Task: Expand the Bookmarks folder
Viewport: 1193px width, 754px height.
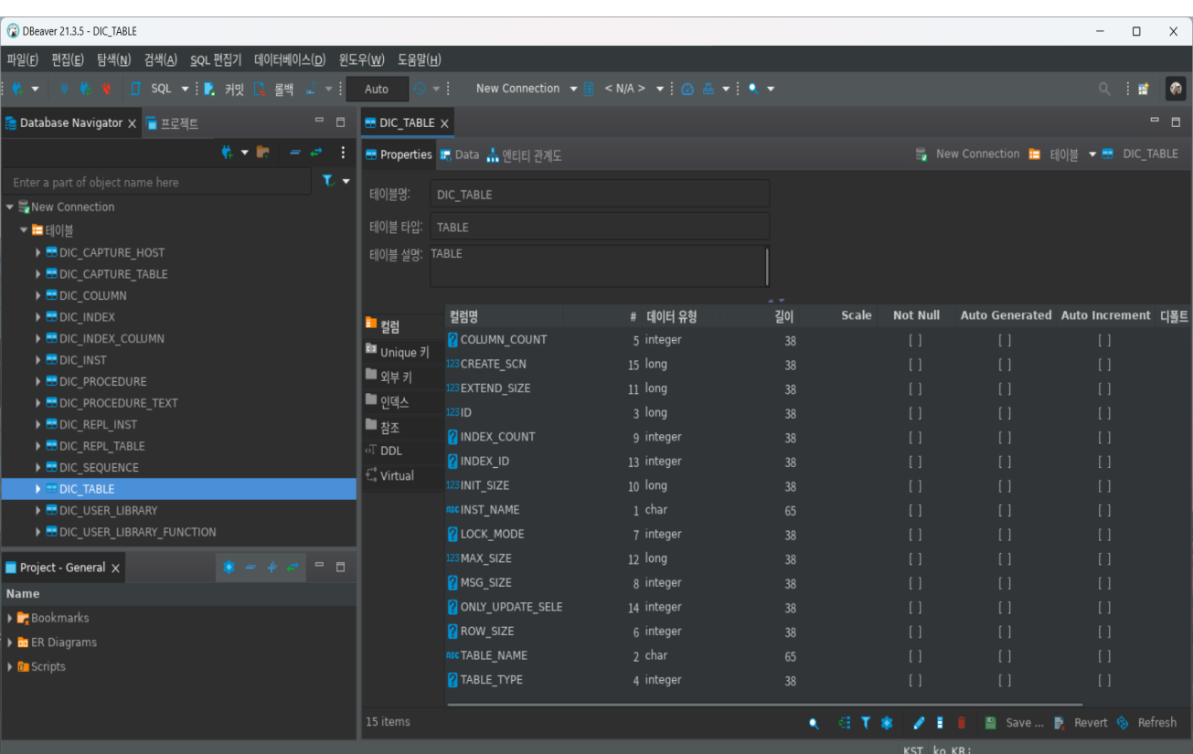Action: [x=10, y=618]
